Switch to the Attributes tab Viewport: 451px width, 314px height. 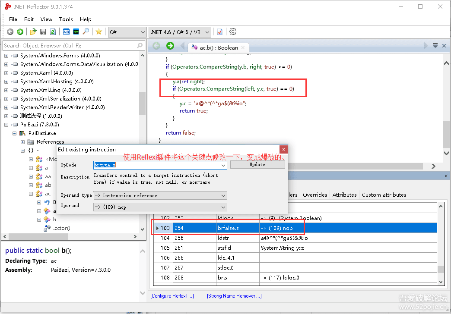[344, 195]
